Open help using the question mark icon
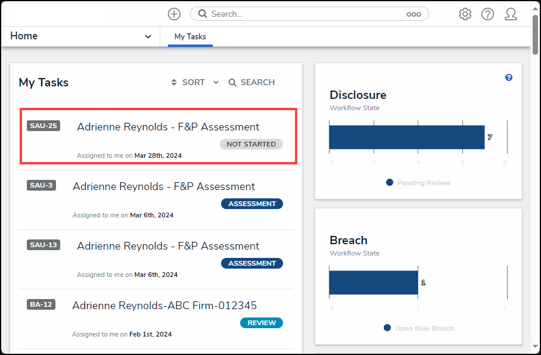Image resolution: width=541 pixels, height=355 pixels. pos(488,14)
